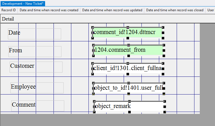215x126 pixels.
Task: Select the Detail band header
Action: (8, 19)
